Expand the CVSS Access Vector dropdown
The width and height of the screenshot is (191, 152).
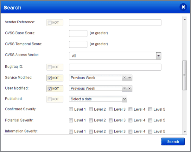pos(158,56)
